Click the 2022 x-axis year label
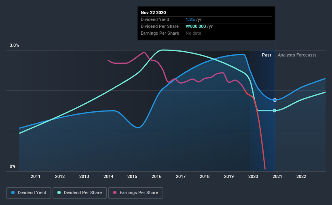Viewport: 332px width, 205px height. click(301, 176)
